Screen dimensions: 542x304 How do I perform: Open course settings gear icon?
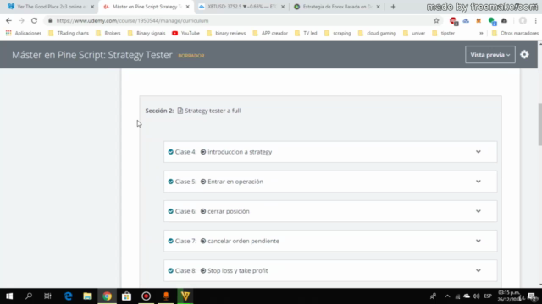pyautogui.click(x=524, y=54)
